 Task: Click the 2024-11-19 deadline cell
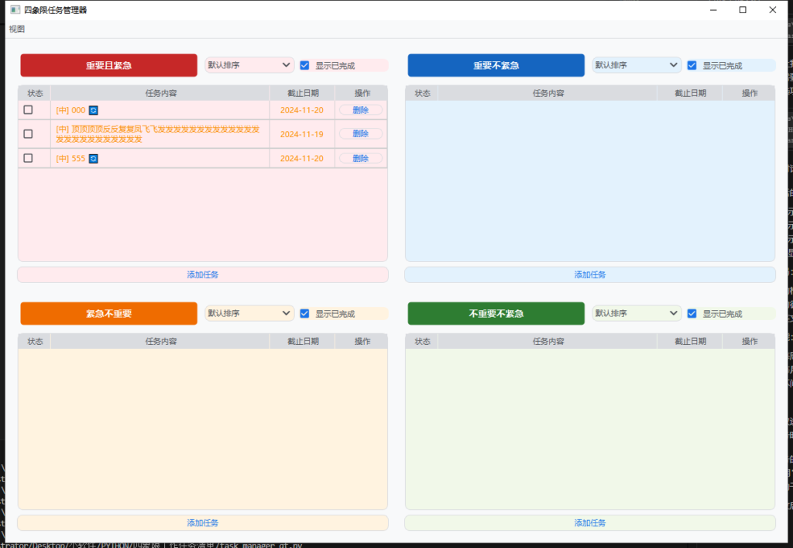click(302, 135)
